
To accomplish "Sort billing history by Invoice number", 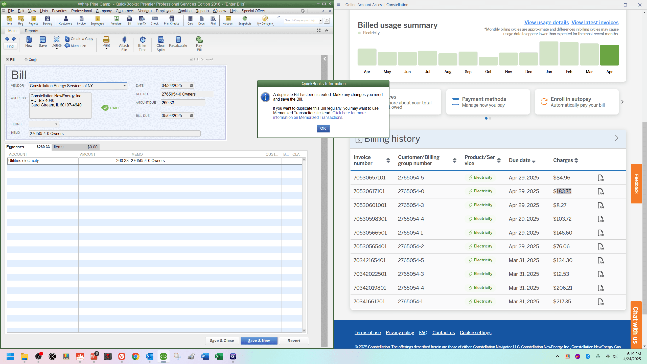I will click(388, 160).
